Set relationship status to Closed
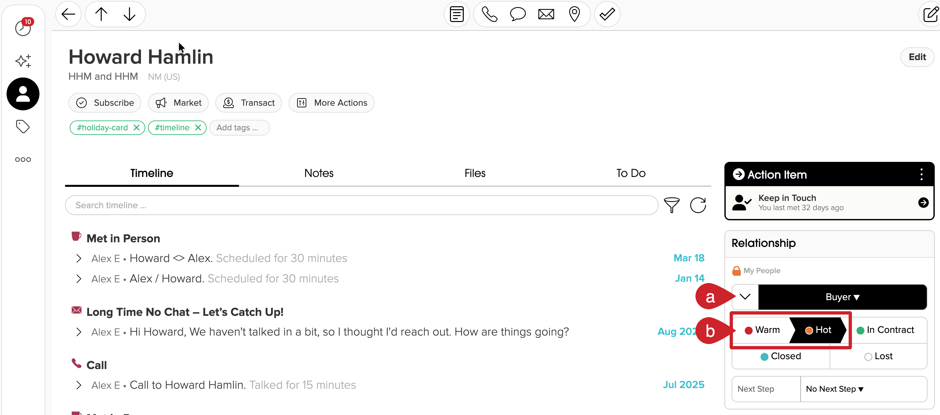The image size is (940, 415). (x=781, y=356)
